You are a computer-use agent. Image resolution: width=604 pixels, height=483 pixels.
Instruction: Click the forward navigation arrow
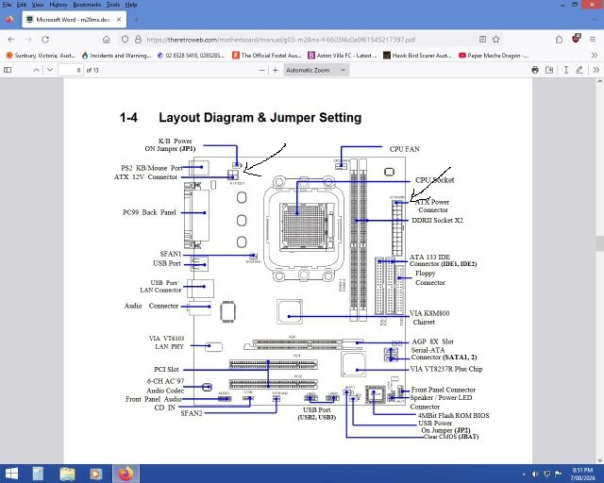[28, 40]
